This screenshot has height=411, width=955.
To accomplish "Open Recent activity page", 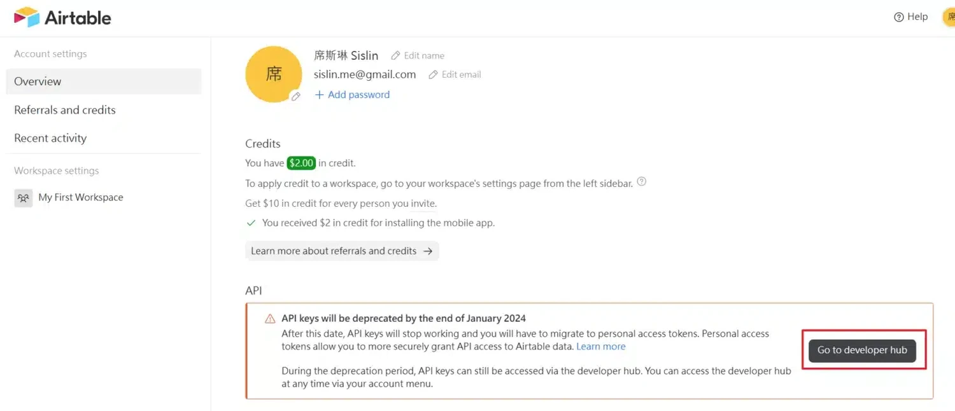I will (x=50, y=138).
